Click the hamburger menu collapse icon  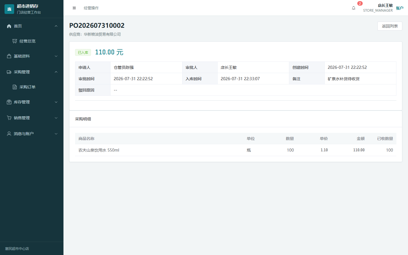74,8
